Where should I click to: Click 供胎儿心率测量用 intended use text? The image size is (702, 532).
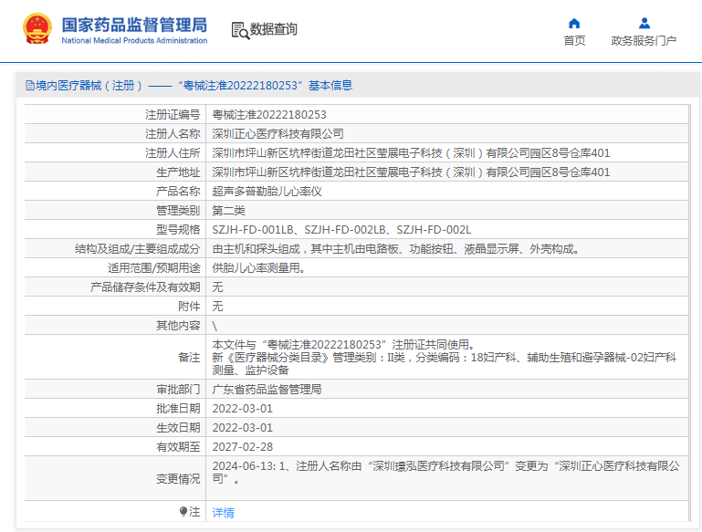tap(258, 268)
